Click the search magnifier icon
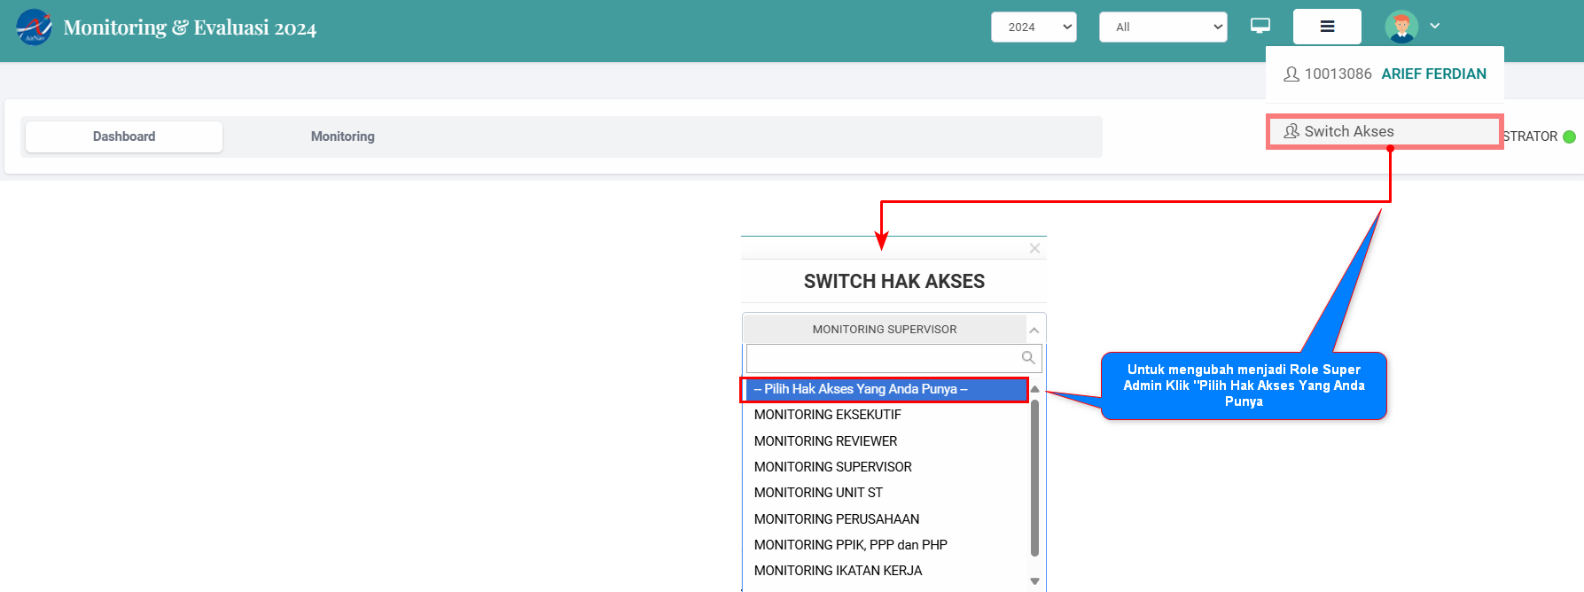Image resolution: width=1584 pixels, height=592 pixels. click(x=1027, y=358)
